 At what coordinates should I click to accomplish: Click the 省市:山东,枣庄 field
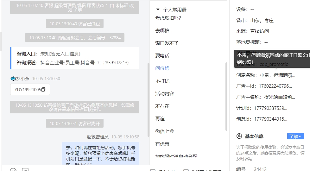pos(255,21)
